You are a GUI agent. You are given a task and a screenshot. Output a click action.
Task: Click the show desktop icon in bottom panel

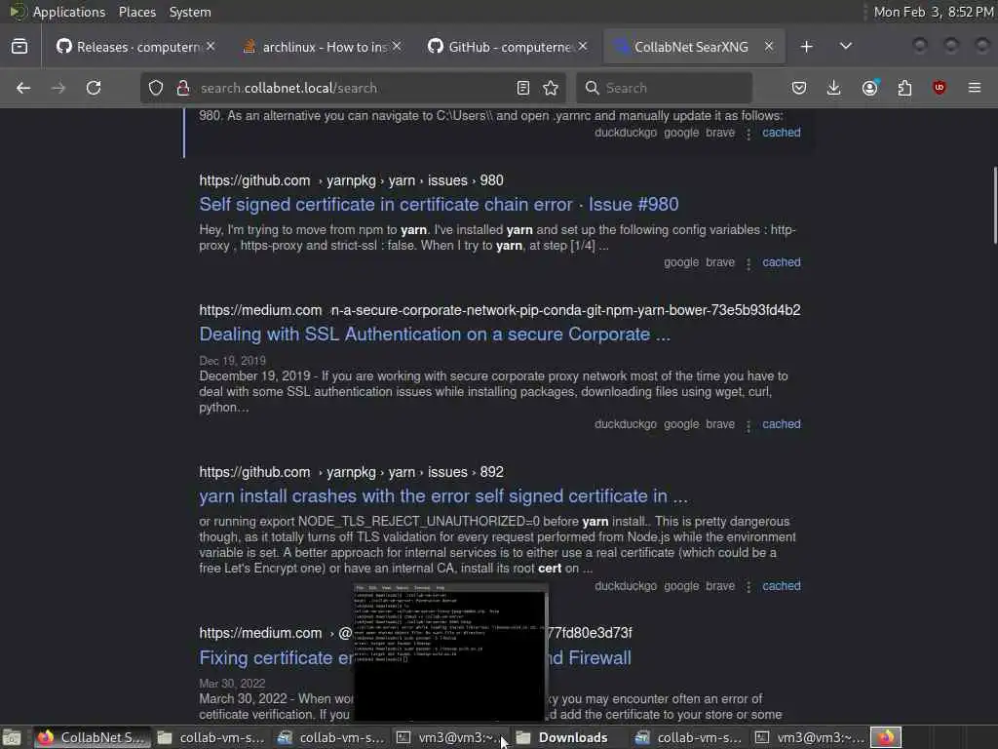(x=12, y=737)
